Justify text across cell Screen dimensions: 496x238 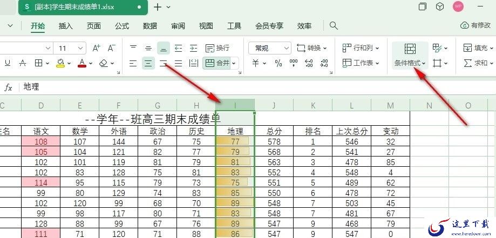pos(179,63)
